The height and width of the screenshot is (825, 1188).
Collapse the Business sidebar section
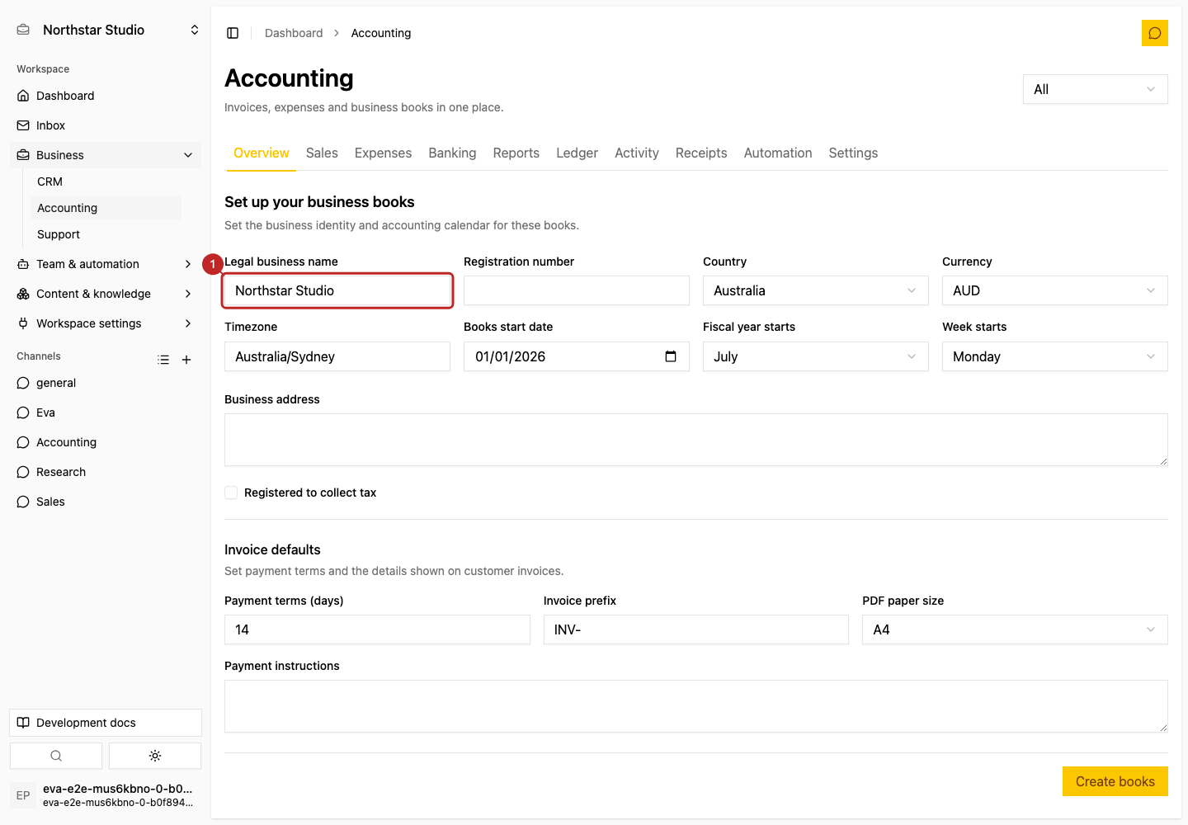pos(106,155)
